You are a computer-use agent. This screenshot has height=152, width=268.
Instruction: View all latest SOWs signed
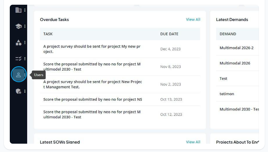click(x=193, y=142)
